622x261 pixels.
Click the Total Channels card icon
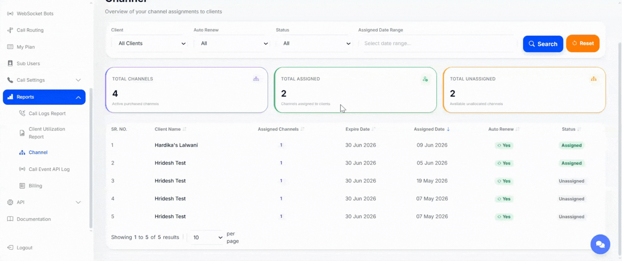coord(256,79)
